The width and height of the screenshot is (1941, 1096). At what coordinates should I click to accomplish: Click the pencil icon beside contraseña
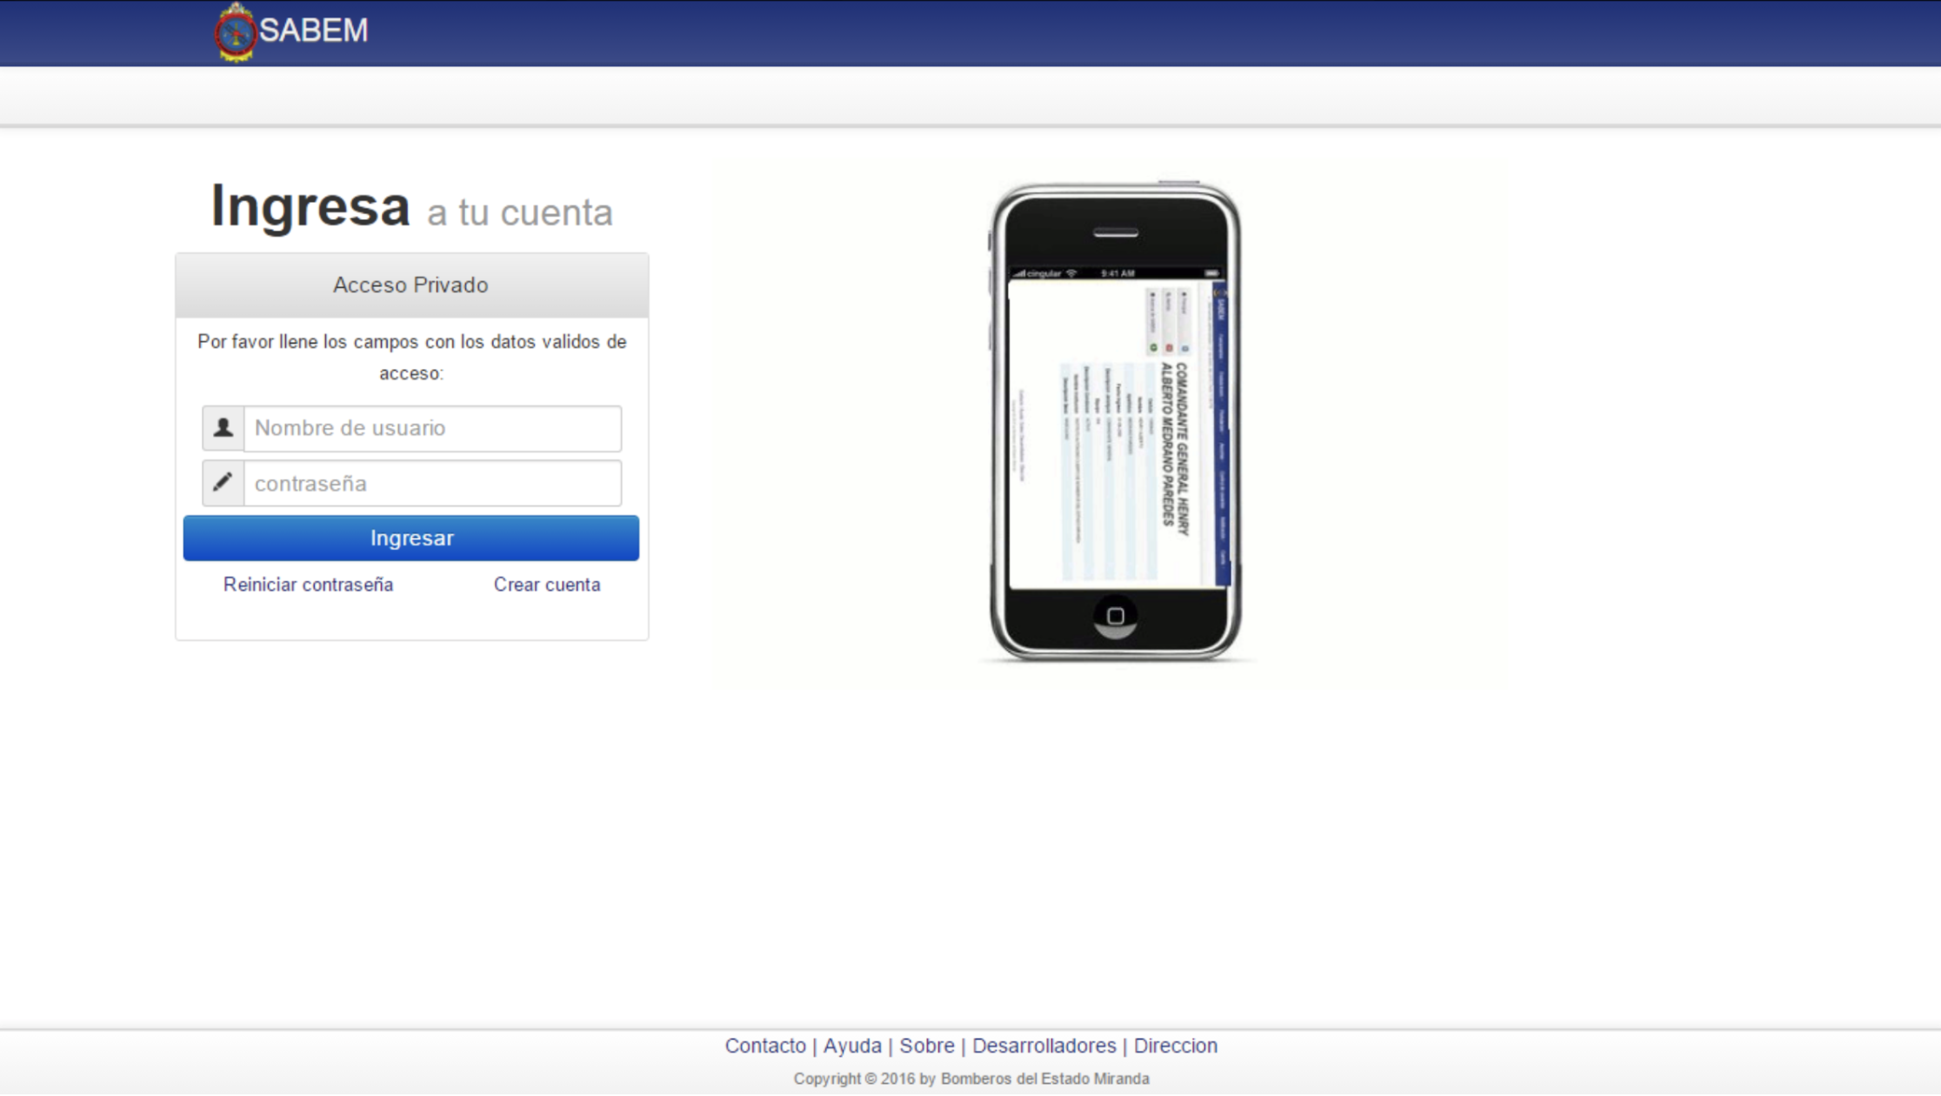223,483
